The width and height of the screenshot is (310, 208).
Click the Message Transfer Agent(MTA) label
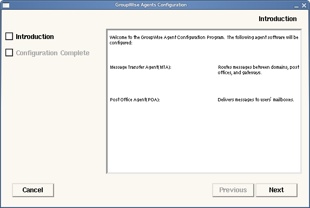(x=141, y=67)
